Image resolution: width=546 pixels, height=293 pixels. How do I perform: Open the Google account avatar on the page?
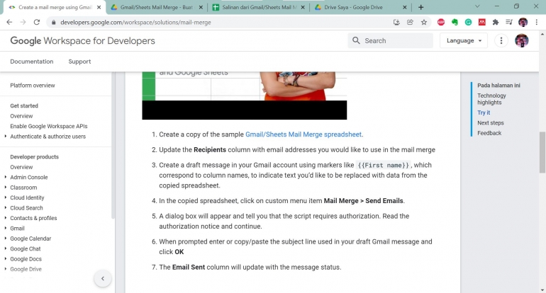pos(522,40)
